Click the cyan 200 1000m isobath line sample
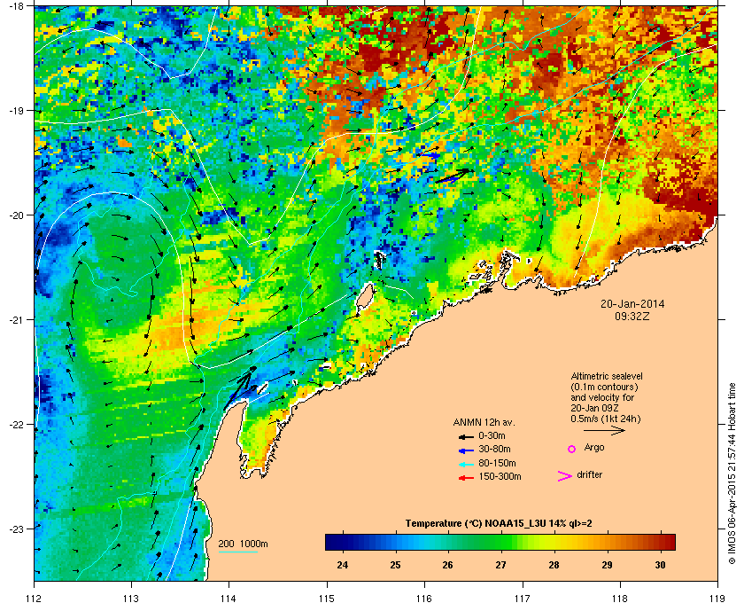 point(237,552)
